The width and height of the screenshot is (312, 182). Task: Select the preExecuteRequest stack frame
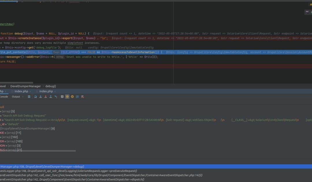(x=72, y=171)
